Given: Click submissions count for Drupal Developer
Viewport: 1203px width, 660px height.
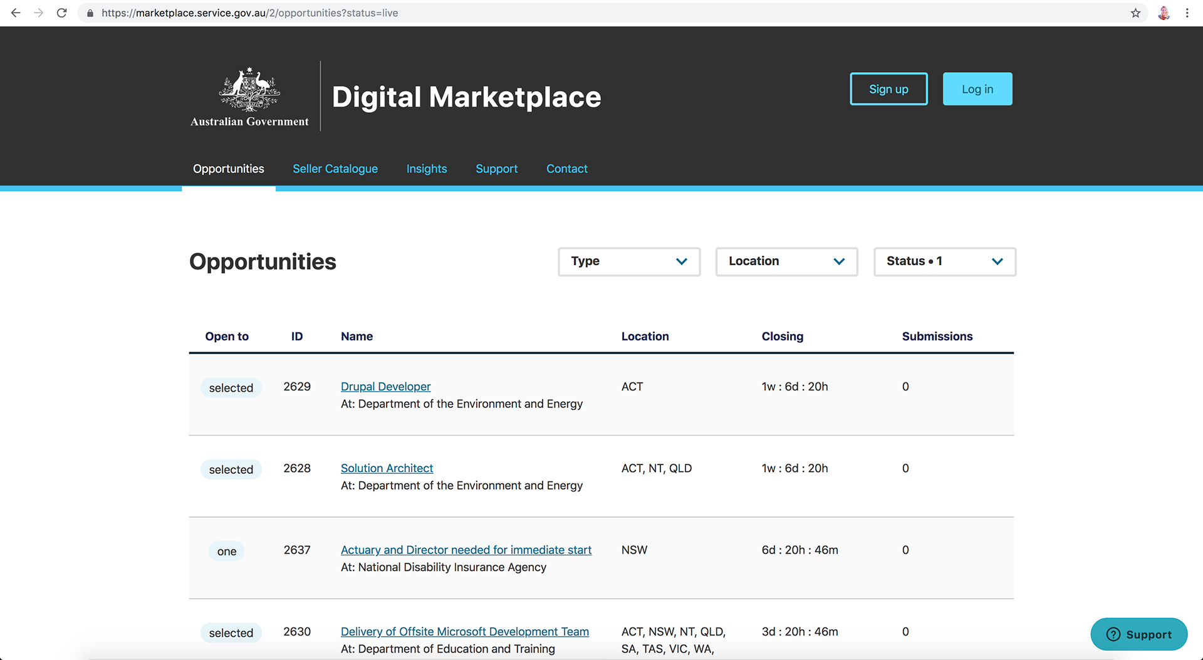Looking at the screenshot, I should coord(905,387).
